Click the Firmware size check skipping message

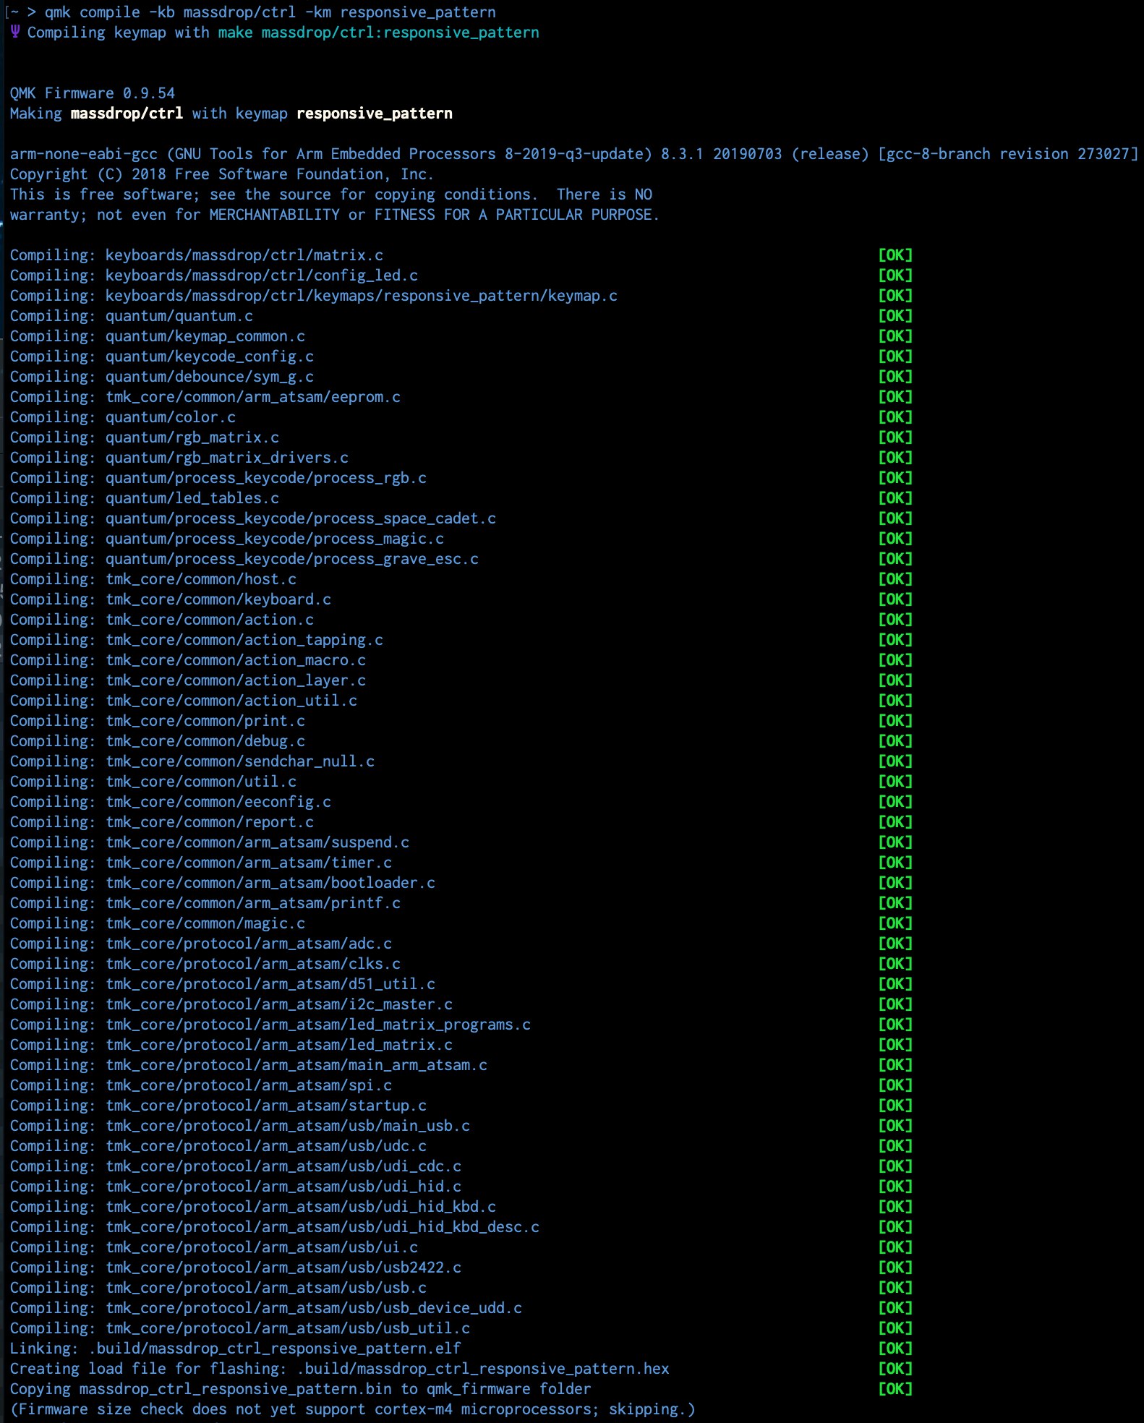pos(352,1409)
